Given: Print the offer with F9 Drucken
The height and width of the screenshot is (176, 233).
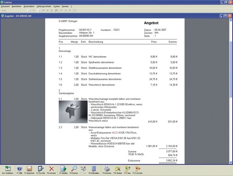Looking at the screenshot, I should click(x=107, y=169).
